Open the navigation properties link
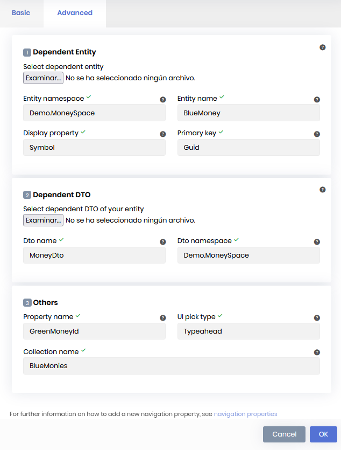Image resolution: width=341 pixels, height=450 pixels. [245, 414]
